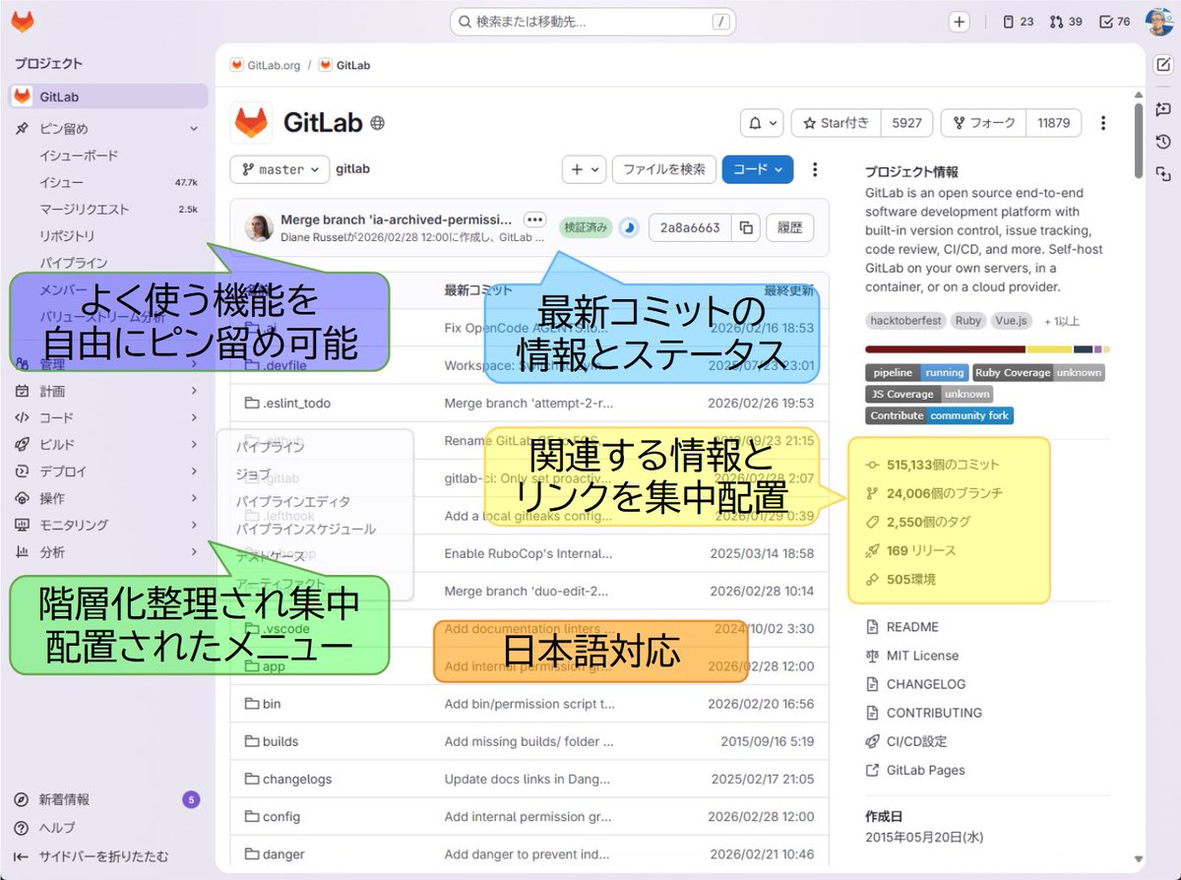Open to-do list counter showing 76
This screenshot has width=1181, height=880.
click(x=1115, y=22)
